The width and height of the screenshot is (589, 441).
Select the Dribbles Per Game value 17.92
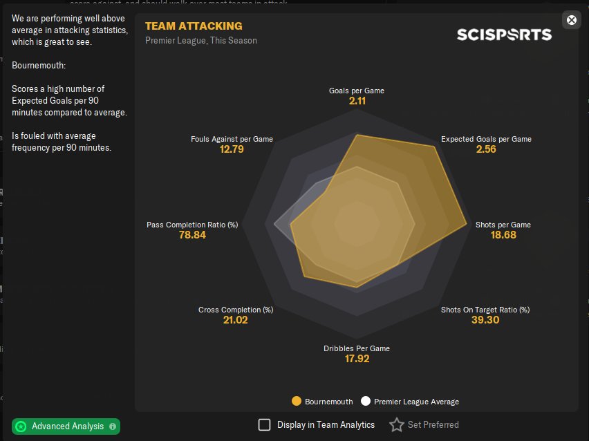pyautogui.click(x=357, y=359)
